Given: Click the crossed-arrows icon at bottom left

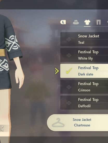Looking at the screenshot, I should point(2,128).
